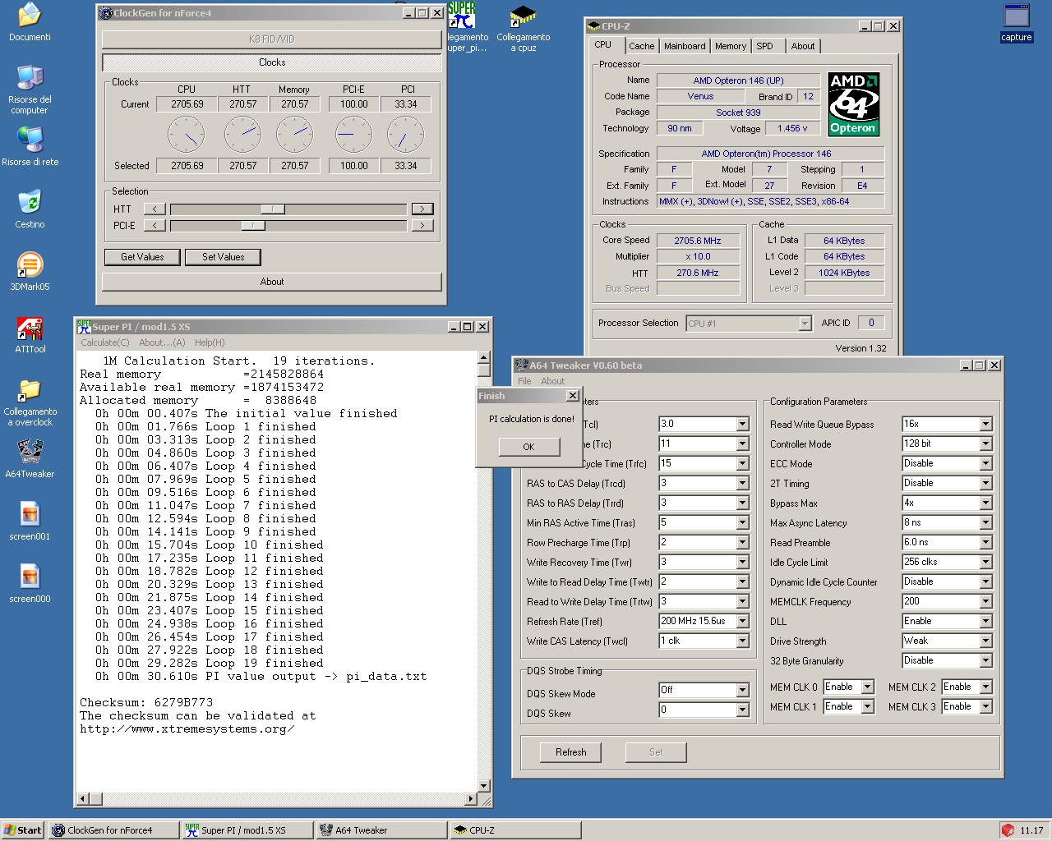This screenshot has width=1052, height=841.
Task: Confirm OK in the Finish dialog
Action: (x=528, y=447)
